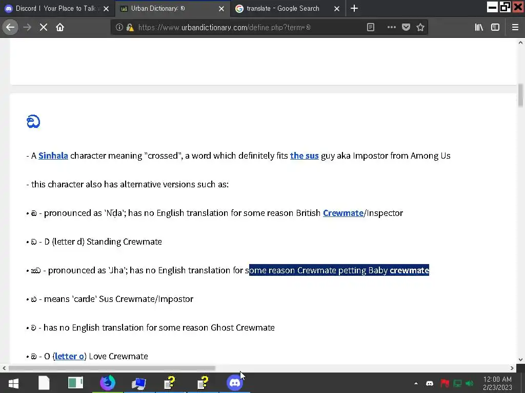Click the forward navigation arrow
The height and width of the screenshot is (393, 525).
point(27,27)
